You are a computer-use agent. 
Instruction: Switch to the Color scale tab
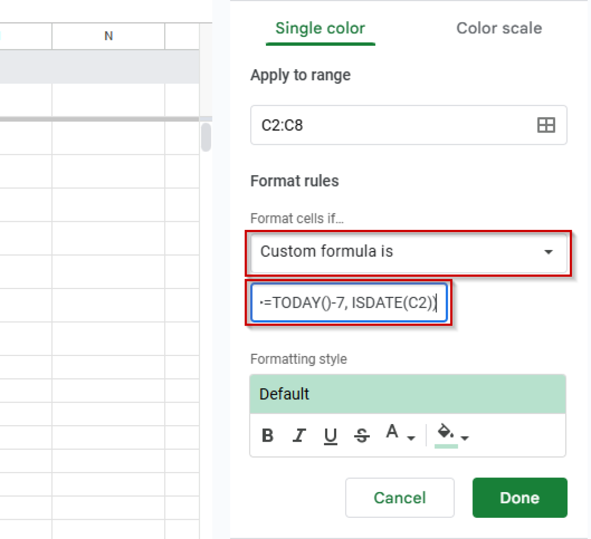point(499,28)
